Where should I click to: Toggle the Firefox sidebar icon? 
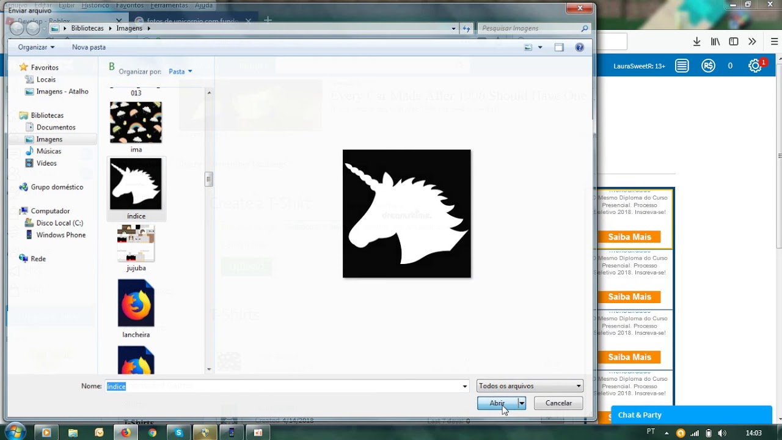point(734,42)
